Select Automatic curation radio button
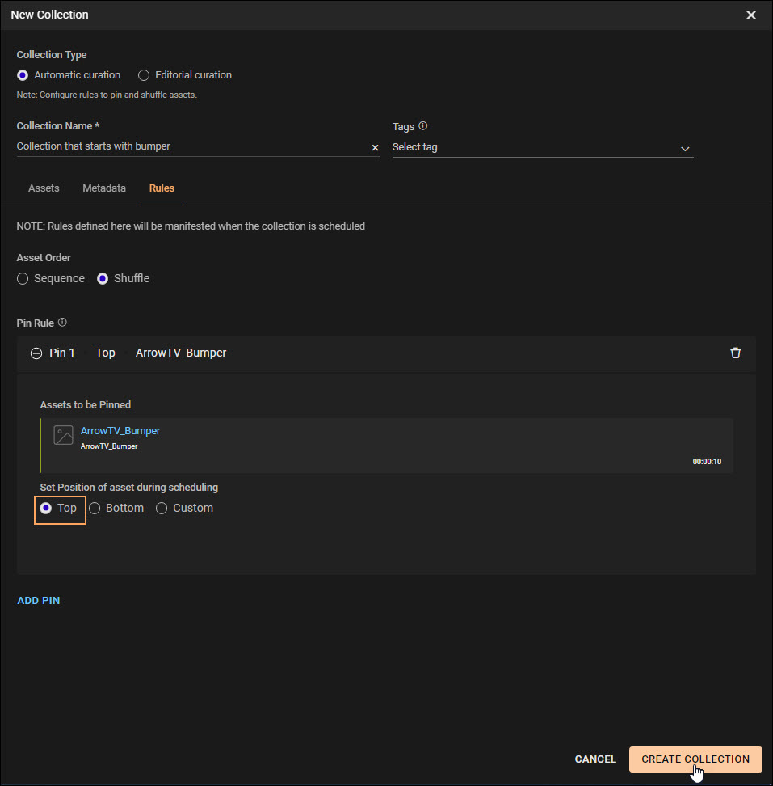Image resolution: width=773 pixels, height=786 pixels. [x=23, y=75]
